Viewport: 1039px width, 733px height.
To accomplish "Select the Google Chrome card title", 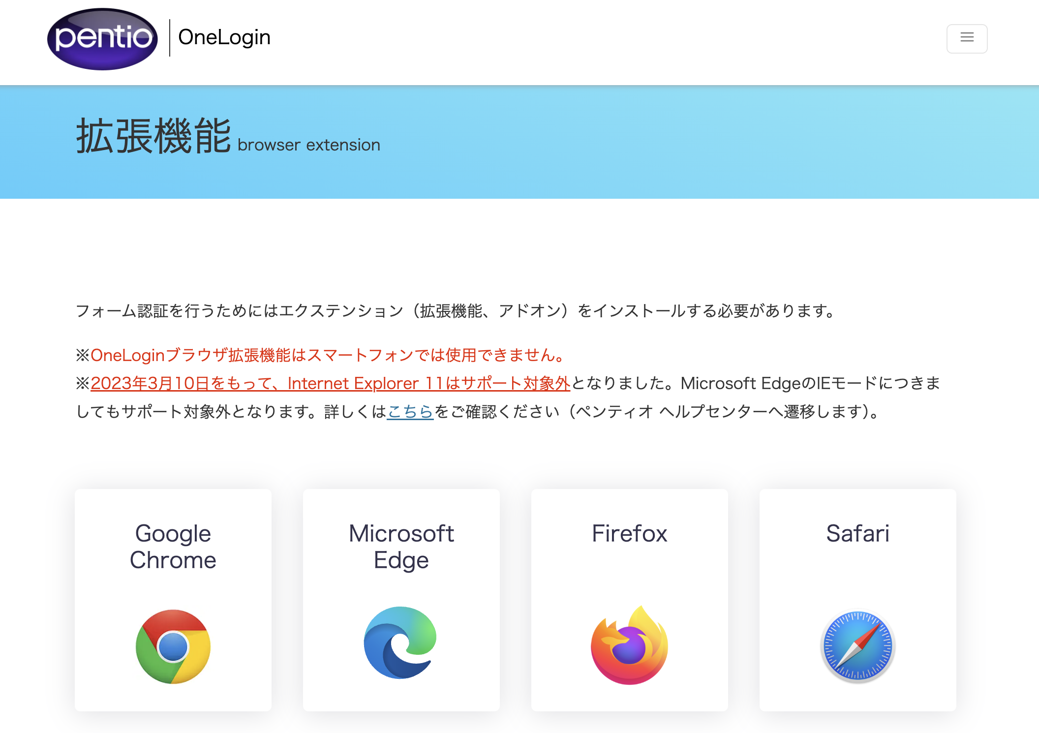I will pyautogui.click(x=173, y=547).
